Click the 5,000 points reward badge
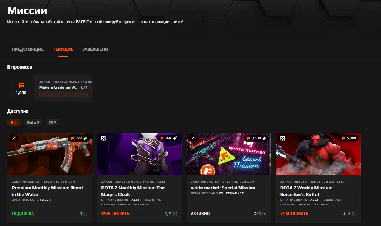Image resolution: width=381 pixels, height=226 pixels. tap(349, 138)
